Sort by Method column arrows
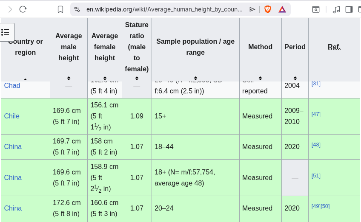This screenshot has height=222, width=361. pyautogui.click(x=260, y=78)
